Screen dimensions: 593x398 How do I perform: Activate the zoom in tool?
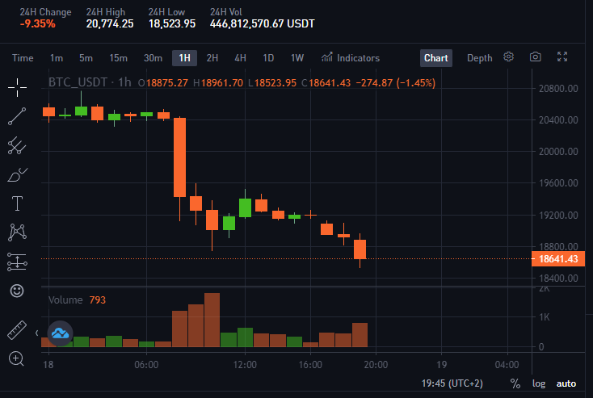pyautogui.click(x=17, y=358)
